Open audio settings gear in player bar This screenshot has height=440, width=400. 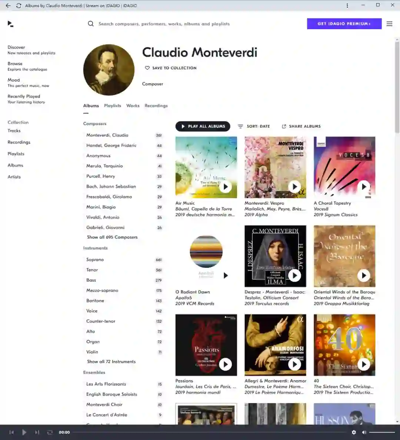[354, 432]
